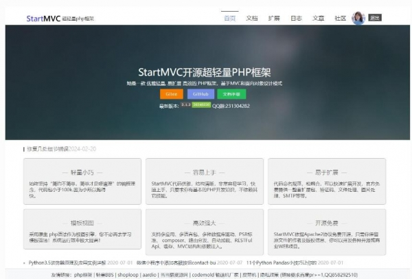Click the orange Gitee button
412x279 pixels.
(x=171, y=94)
